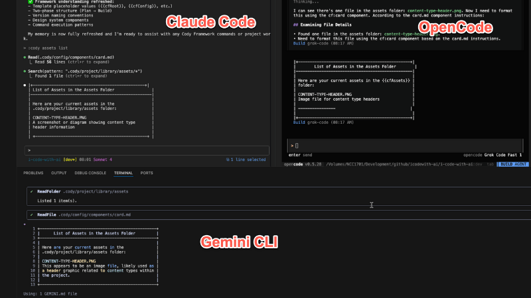This screenshot has width=531, height=298.
Task: Switch to the PROBLEMS panel tab
Action: pyautogui.click(x=33, y=173)
